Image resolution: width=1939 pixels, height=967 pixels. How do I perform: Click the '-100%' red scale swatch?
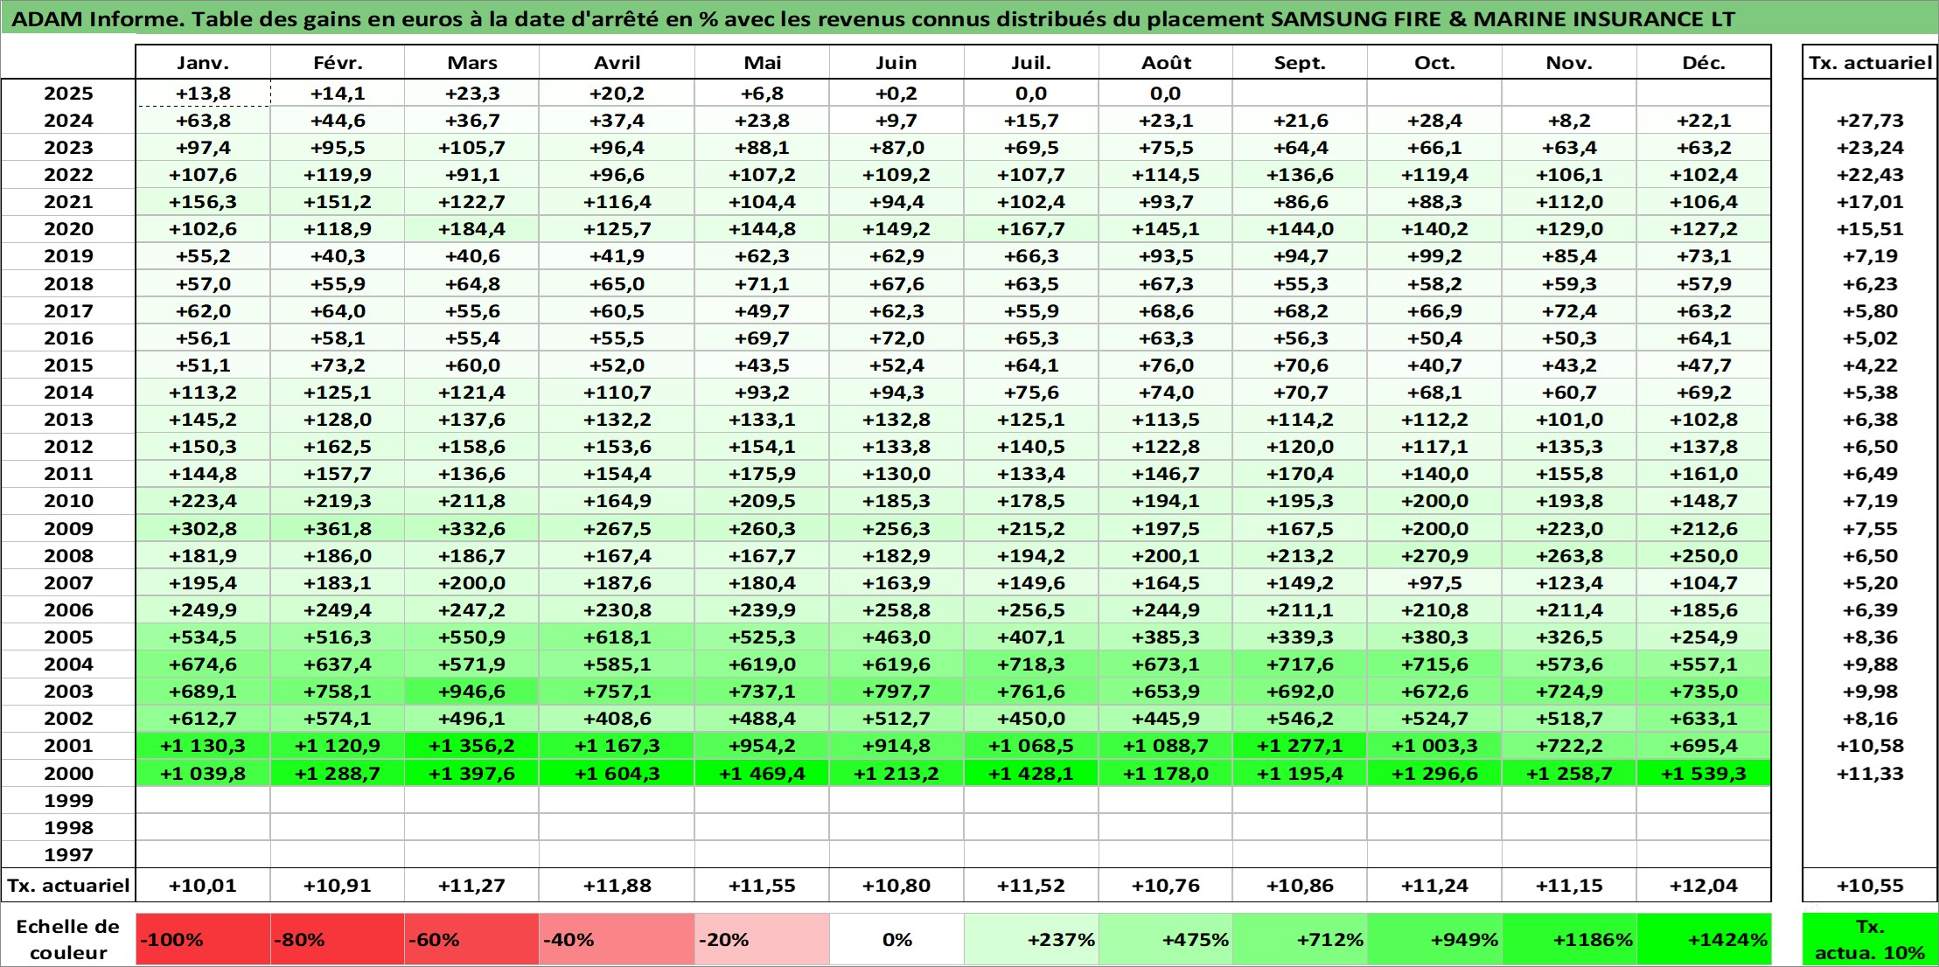203,940
